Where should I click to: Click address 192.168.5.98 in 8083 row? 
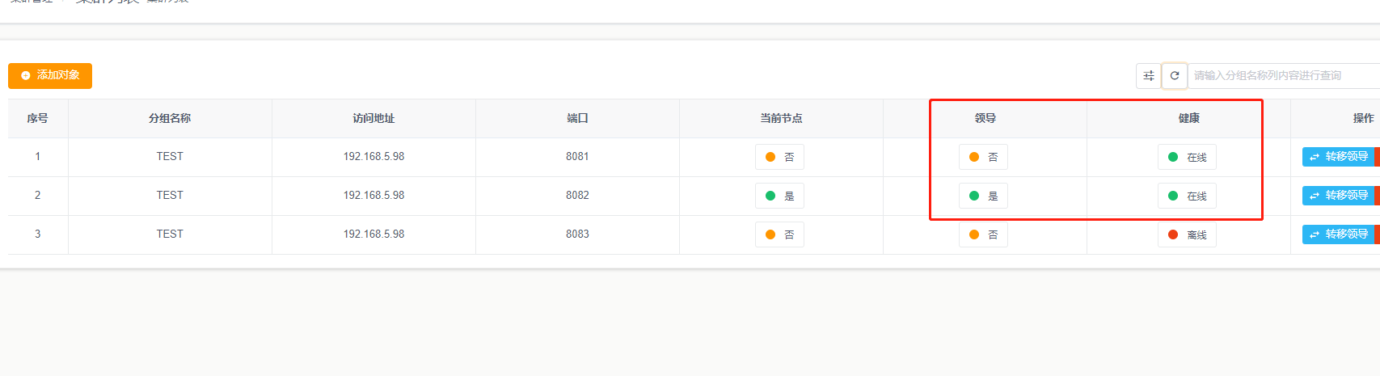pos(373,234)
